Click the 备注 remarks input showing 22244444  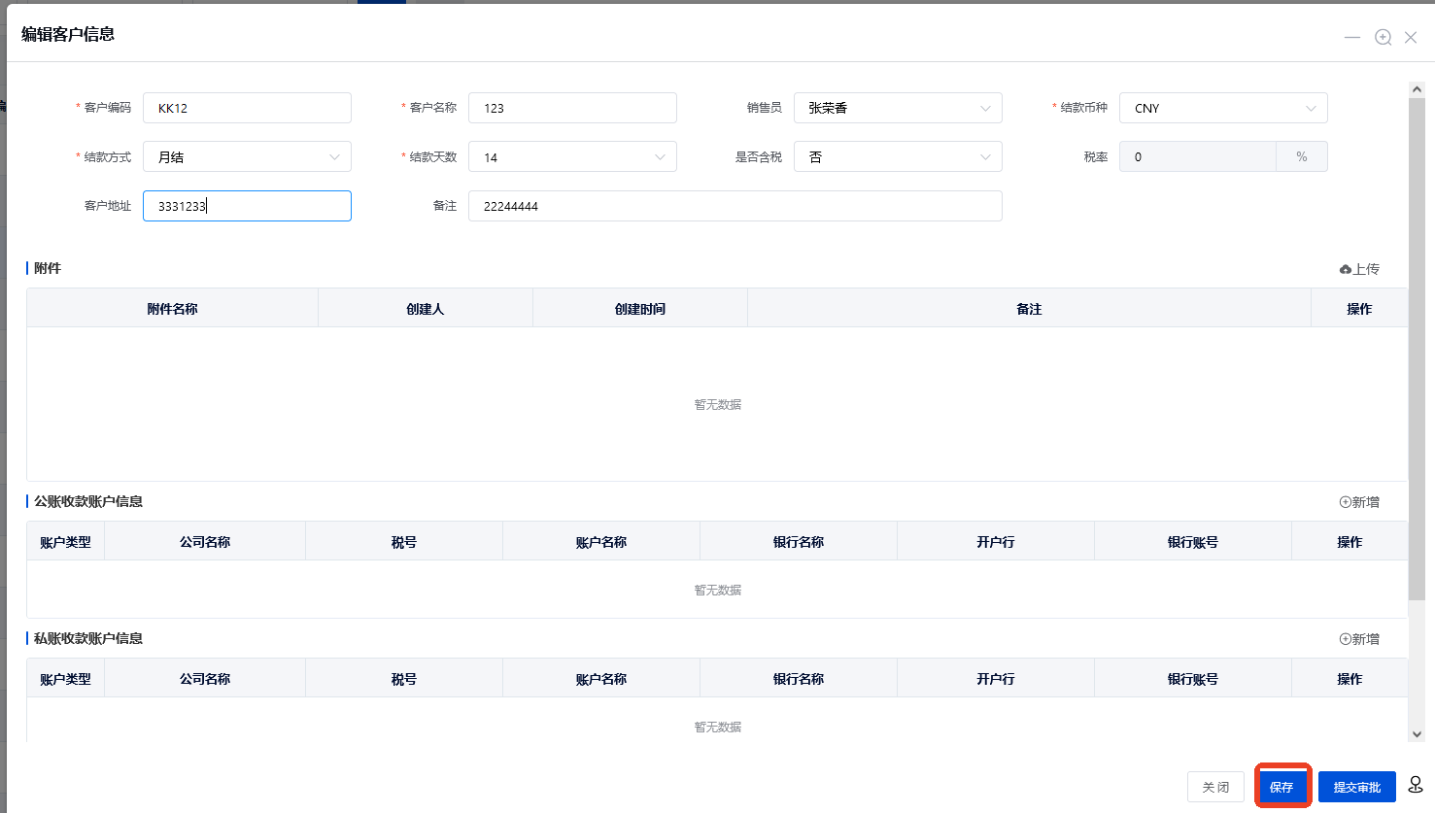click(735, 205)
